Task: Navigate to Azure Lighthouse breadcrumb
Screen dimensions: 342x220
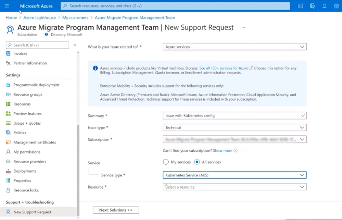Action: 39,18
